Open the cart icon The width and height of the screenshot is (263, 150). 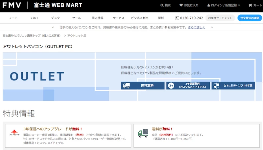point(250,5)
